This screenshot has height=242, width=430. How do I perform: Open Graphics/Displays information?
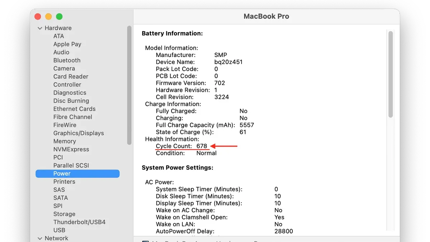tap(79, 133)
